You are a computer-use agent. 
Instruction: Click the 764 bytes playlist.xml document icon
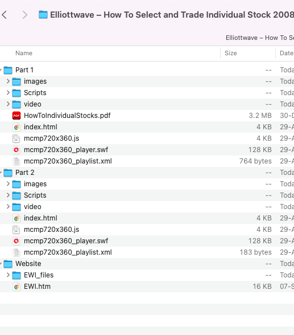pyautogui.click(x=16, y=161)
